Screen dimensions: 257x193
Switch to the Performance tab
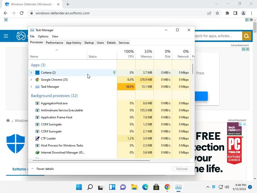(54, 43)
